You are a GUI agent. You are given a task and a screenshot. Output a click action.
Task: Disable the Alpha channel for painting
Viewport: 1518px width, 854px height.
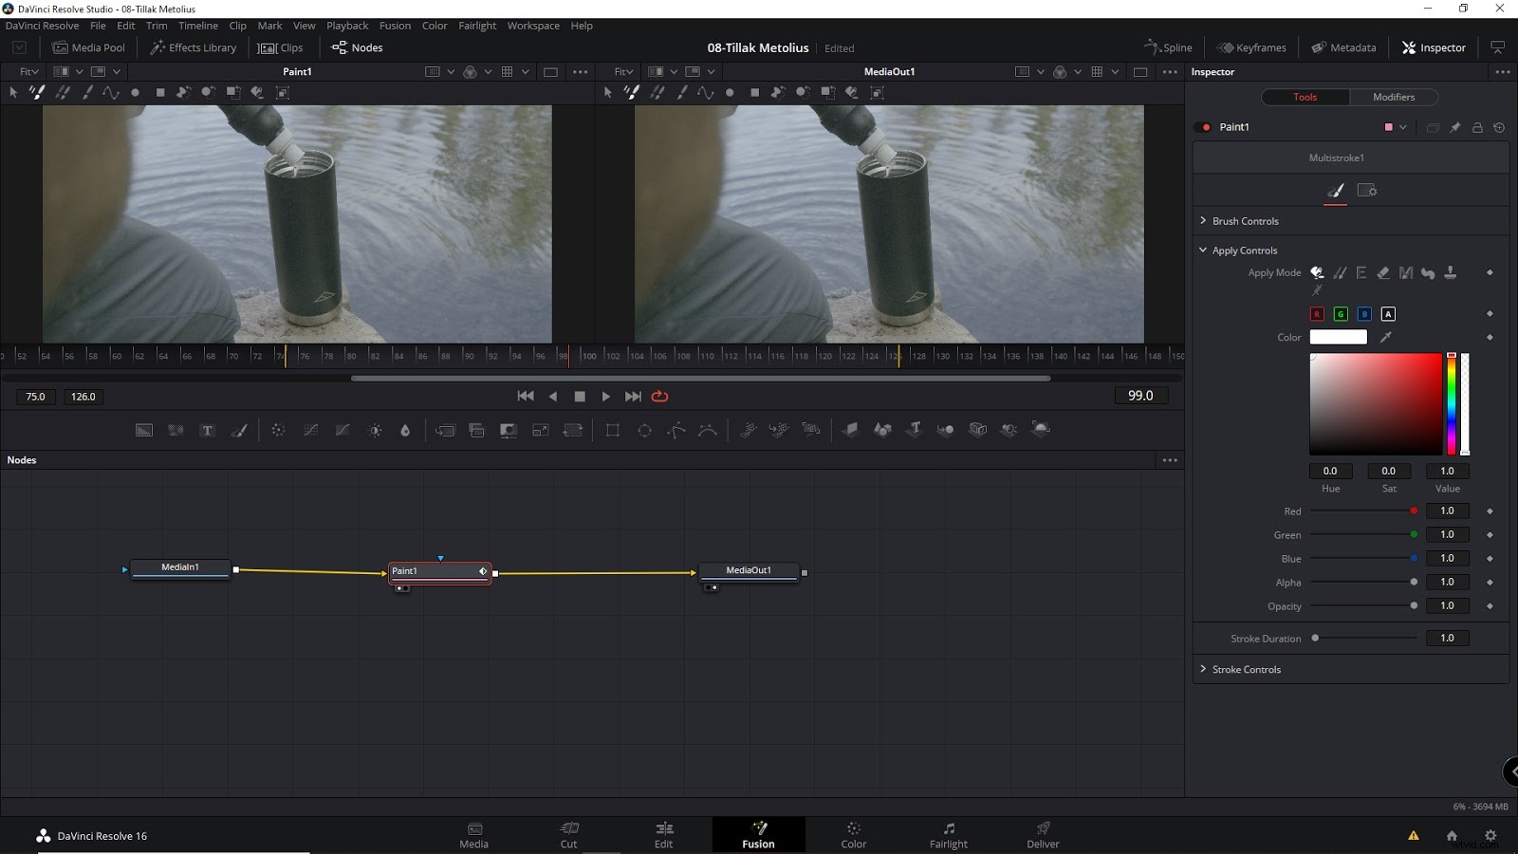click(1388, 313)
